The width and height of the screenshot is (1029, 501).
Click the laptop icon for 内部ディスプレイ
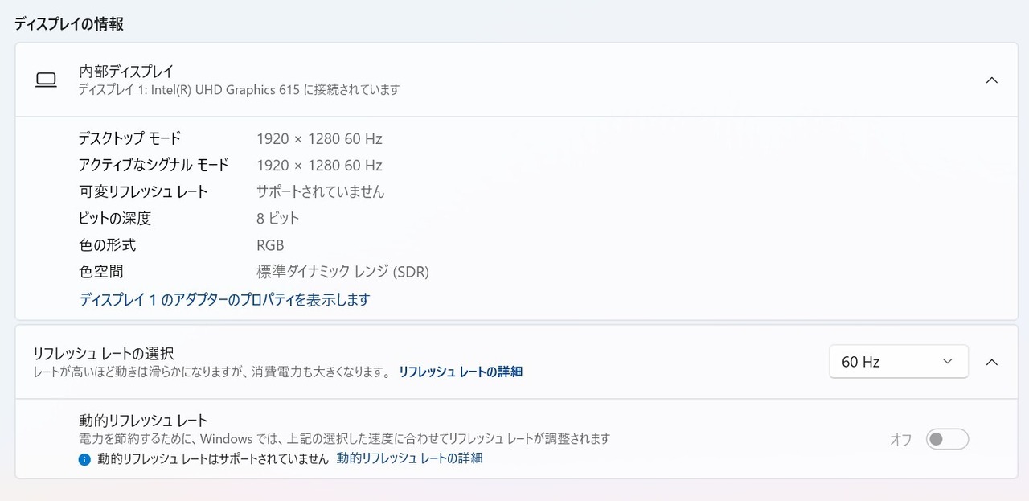coord(46,80)
